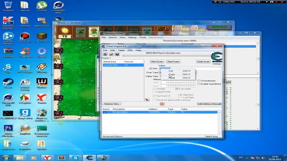Open Debug menu in Memory Viewer window
Screen dimensions: 287x161
click(x=132, y=37)
